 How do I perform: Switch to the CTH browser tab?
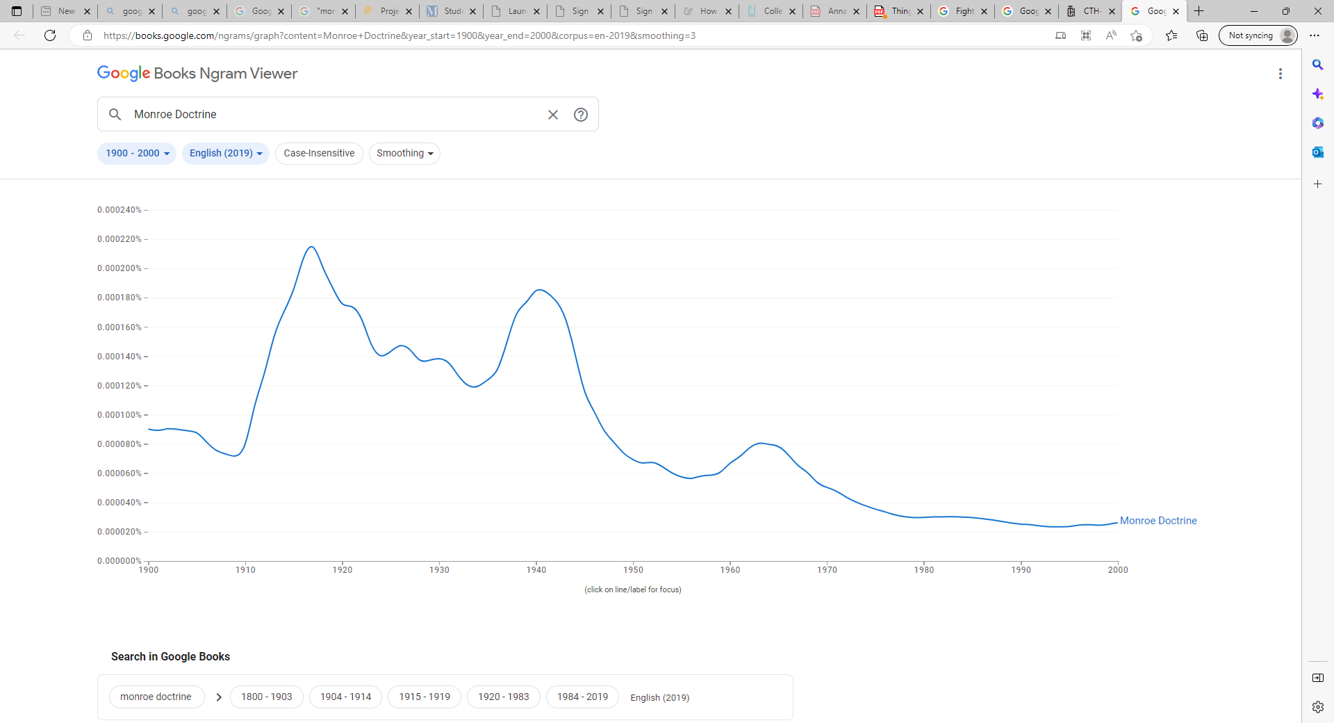tap(1092, 11)
